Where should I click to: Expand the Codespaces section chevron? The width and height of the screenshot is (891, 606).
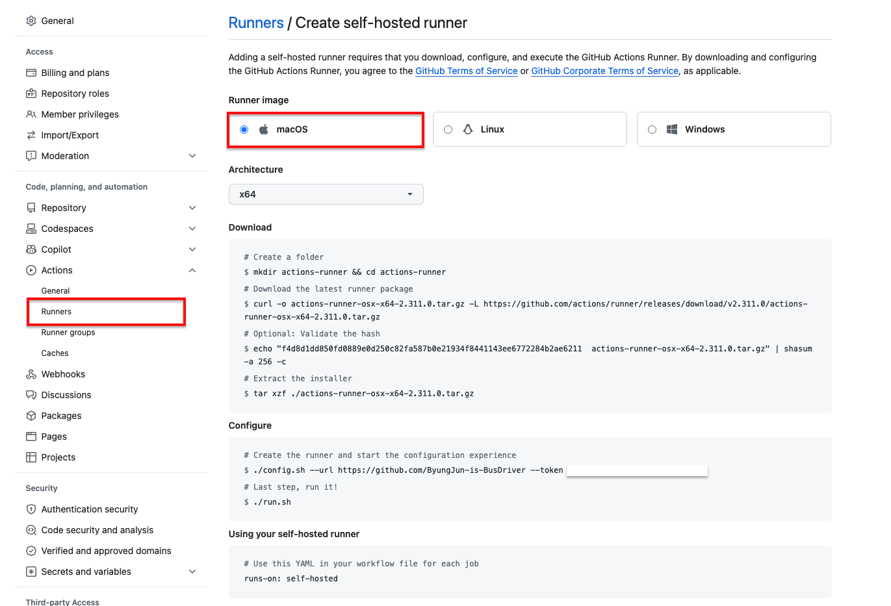click(x=192, y=229)
